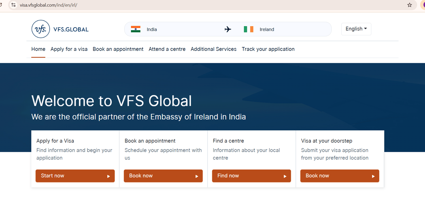Viewport: 425px width, 214px height.
Task: Click the Find now button
Action: coord(251,176)
